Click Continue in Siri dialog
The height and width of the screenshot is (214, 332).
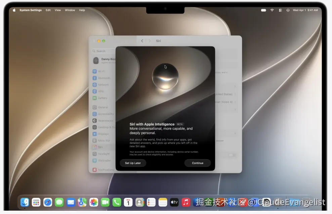(198, 163)
